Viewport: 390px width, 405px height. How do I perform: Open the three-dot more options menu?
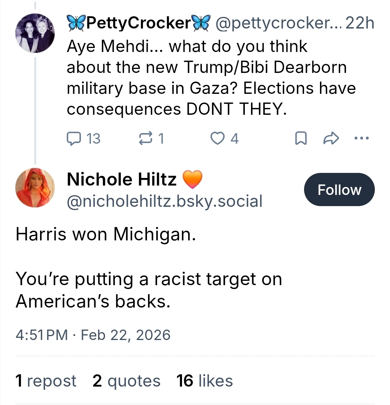pos(362,138)
